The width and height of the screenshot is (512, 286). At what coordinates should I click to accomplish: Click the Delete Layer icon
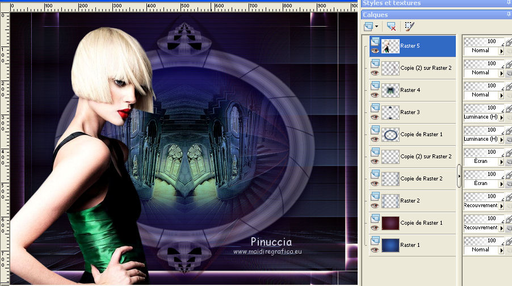(x=391, y=27)
